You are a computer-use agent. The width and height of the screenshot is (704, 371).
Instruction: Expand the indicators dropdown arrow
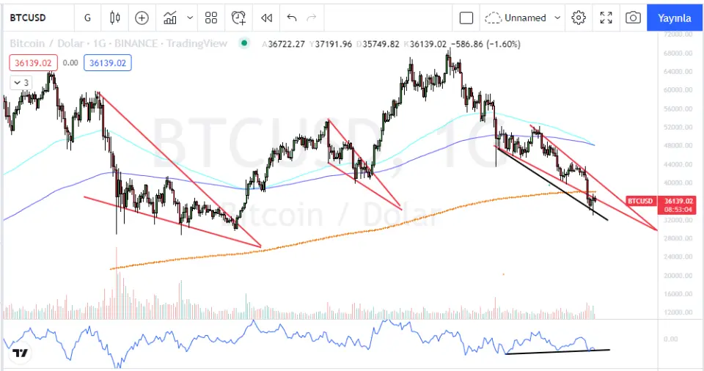[x=190, y=18]
